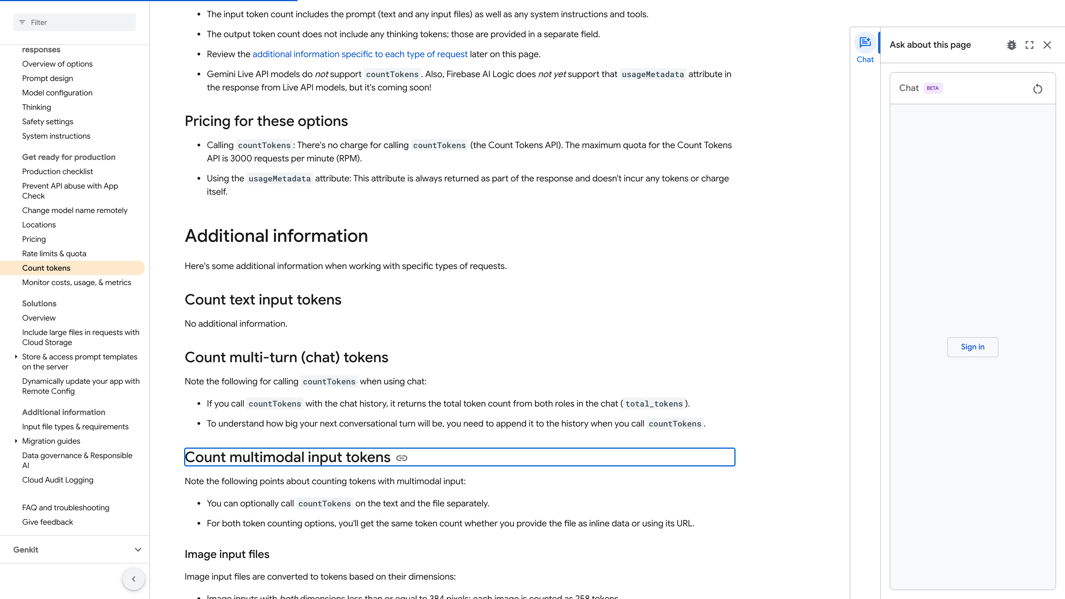Click the heading anchor link icon

[402, 458]
